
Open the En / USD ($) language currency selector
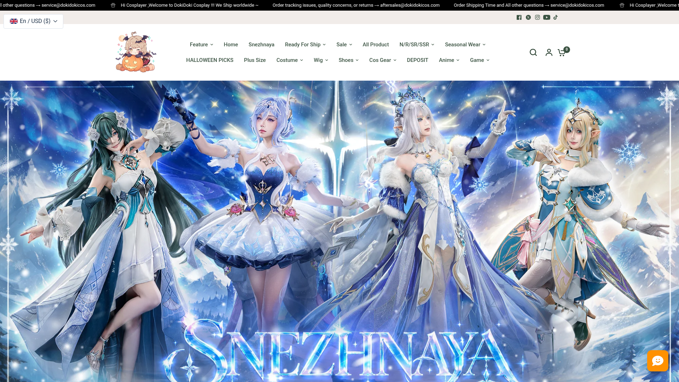point(34,21)
